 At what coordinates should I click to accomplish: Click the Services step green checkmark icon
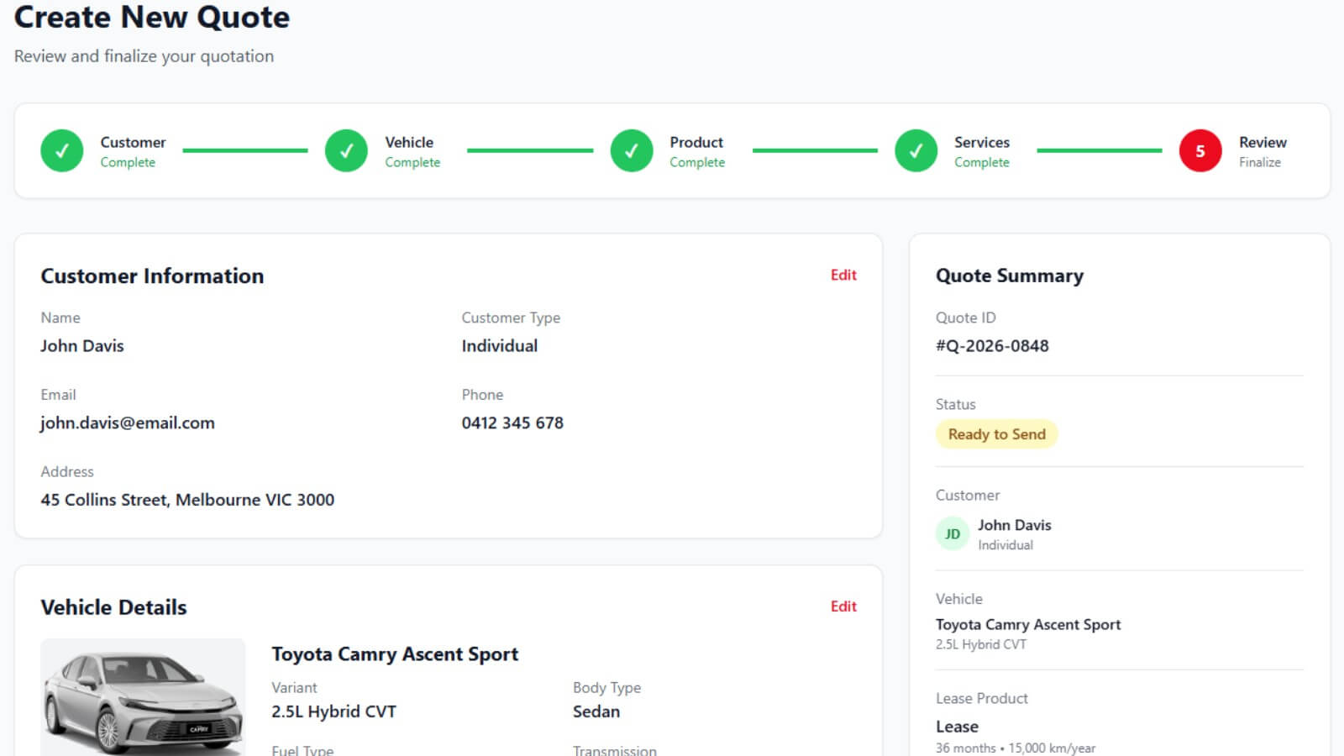pos(916,151)
